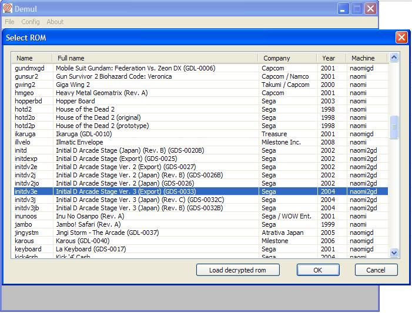Close the Demul main window

coord(370,9)
